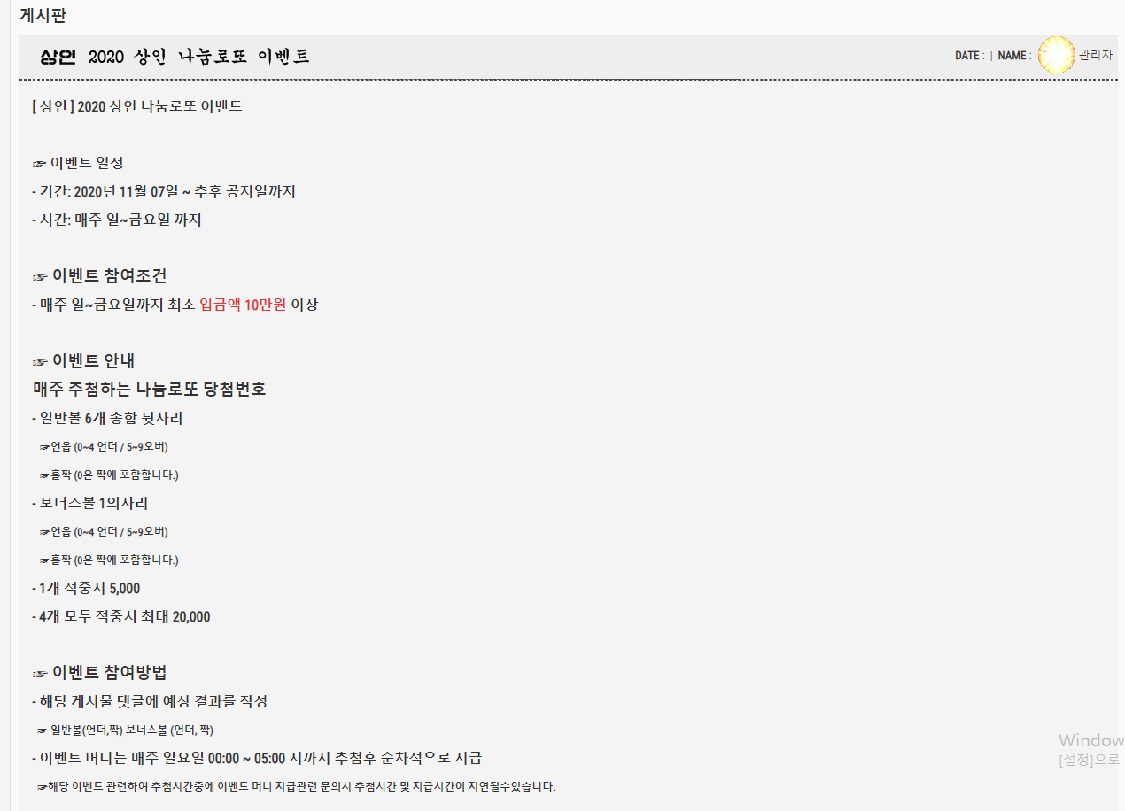
Task: Click the NAME label in post header
Action: tap(1012, 56)
